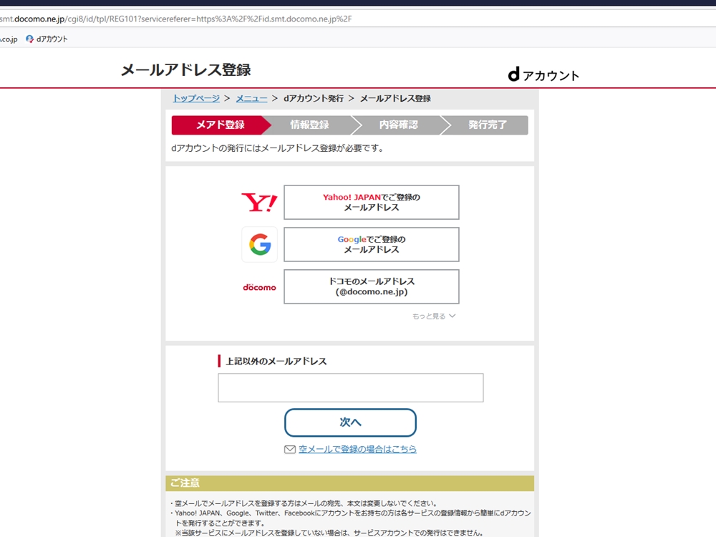Click the dアカウント発行 breadcrumb text
Image resolution: width=716 pixels, height=537 pixels.
(314, 98)
